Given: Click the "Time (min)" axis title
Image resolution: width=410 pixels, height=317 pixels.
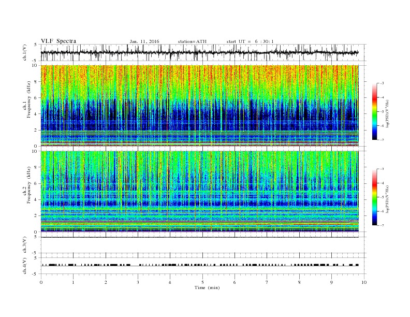Looking at the screenshot, I should (207, 287).
